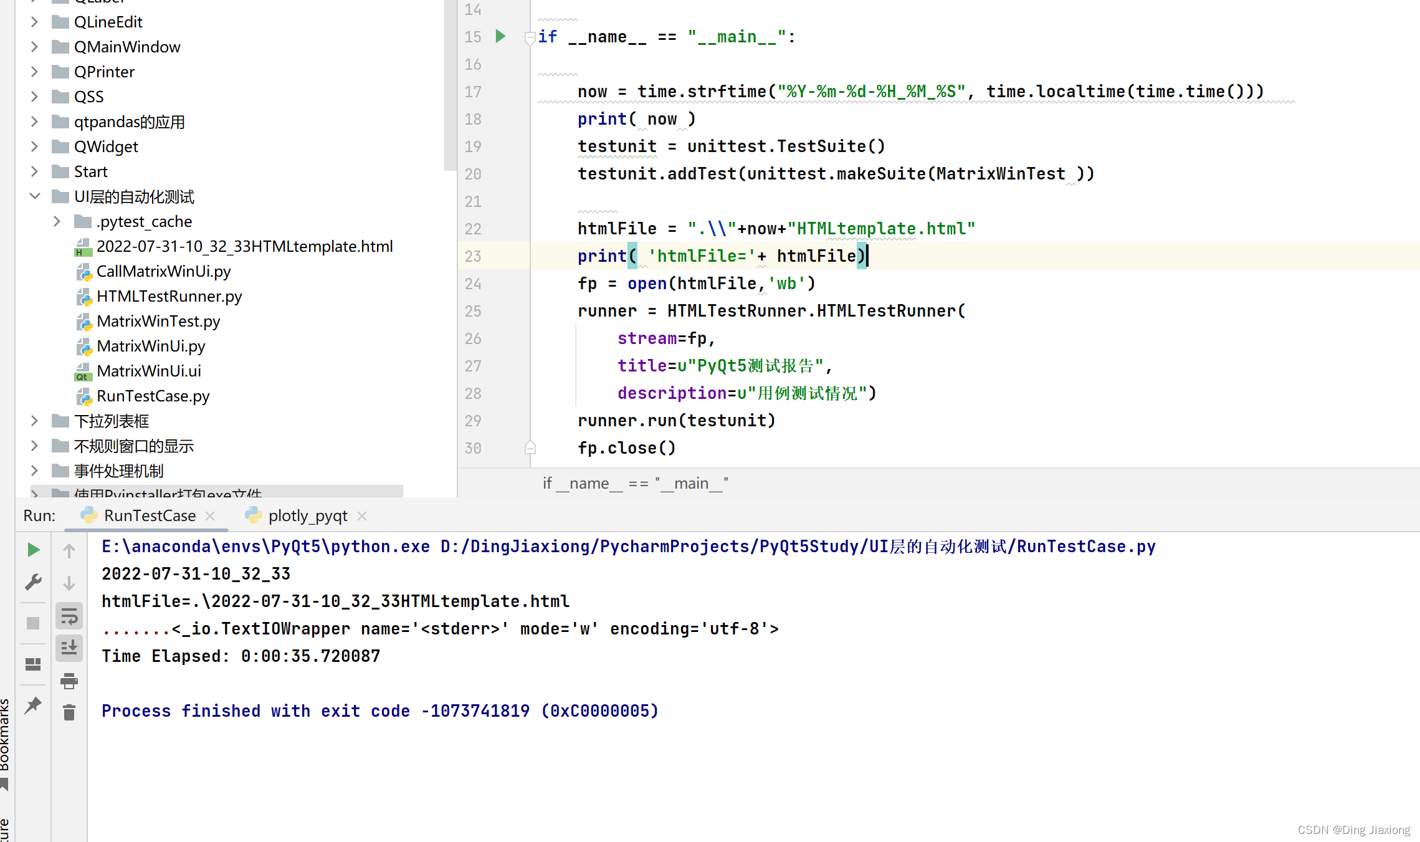Toggle the Soft-Wrap output button
Screen dimensions: 1420x842
(x=69, y=617)
